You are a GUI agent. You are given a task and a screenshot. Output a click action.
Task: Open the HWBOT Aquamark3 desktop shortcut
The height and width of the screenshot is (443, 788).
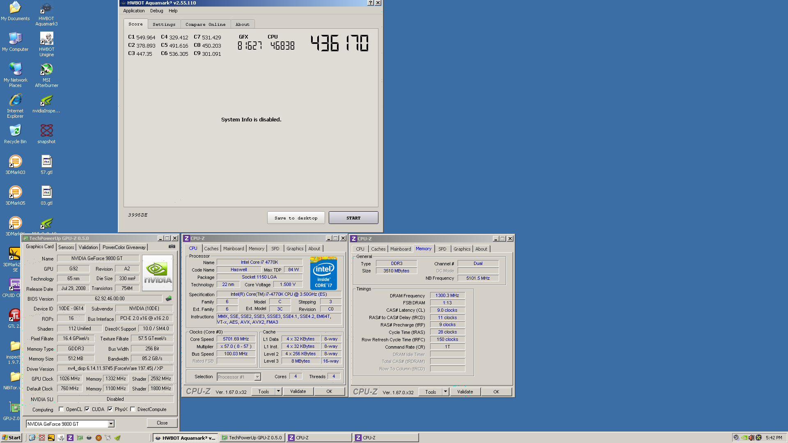pyautogui.click(x=46, y=13)
